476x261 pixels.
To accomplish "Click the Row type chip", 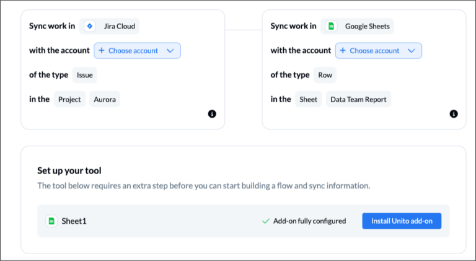I will coord(325,75).
